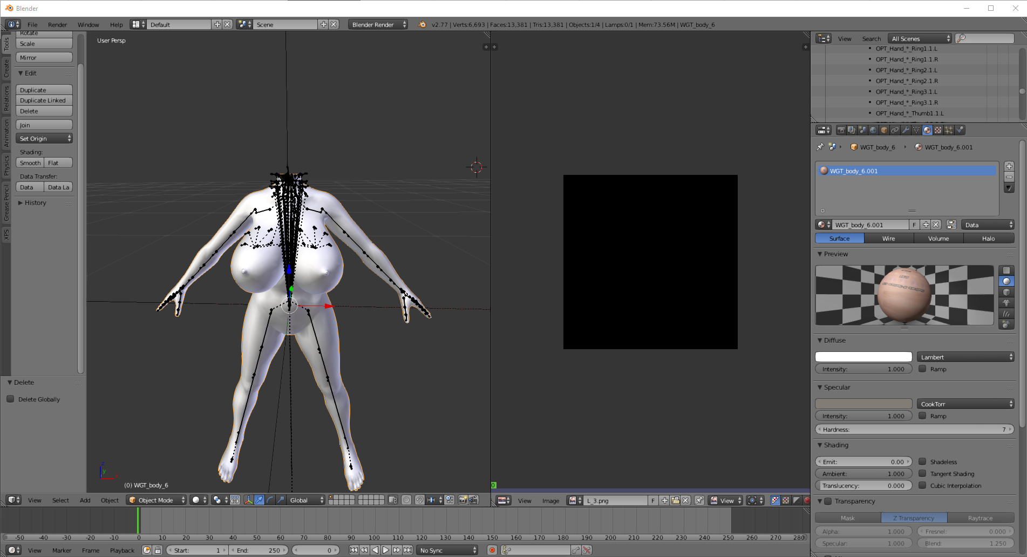Viewport: 1027px width, 557px height.
Task: Open the Particles sparkle properties tab
Action: point(949,130)
